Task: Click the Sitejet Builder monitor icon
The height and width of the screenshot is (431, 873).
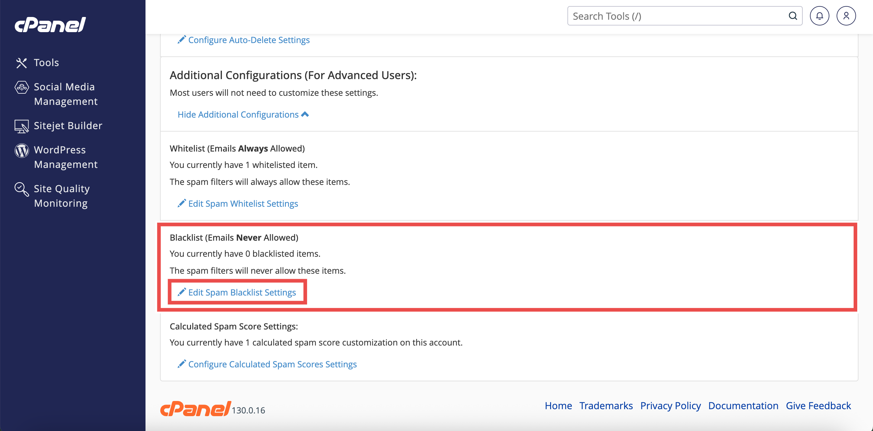Action: [21, 126]
